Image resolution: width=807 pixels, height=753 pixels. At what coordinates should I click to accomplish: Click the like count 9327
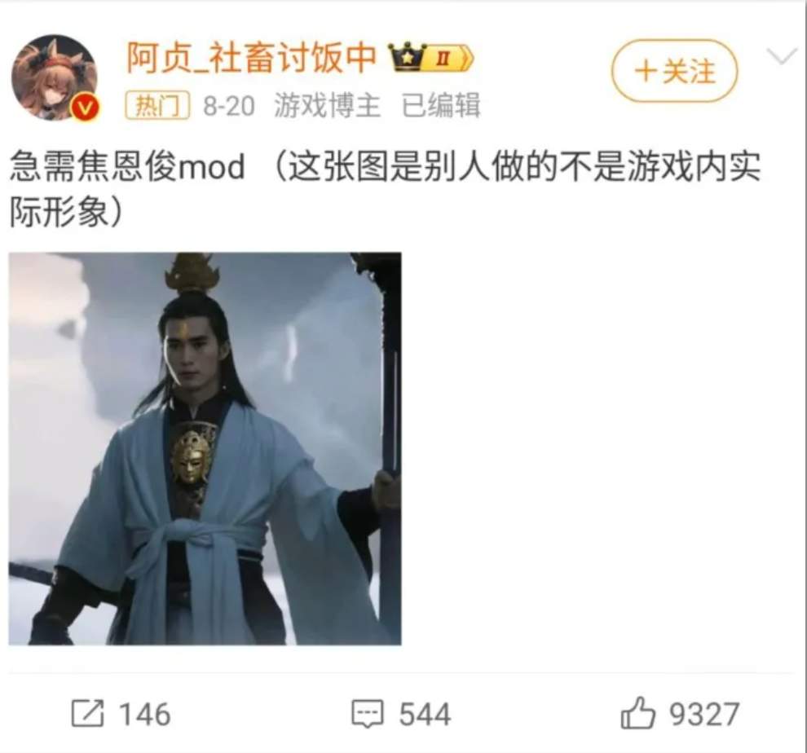[x=704, y=714]
